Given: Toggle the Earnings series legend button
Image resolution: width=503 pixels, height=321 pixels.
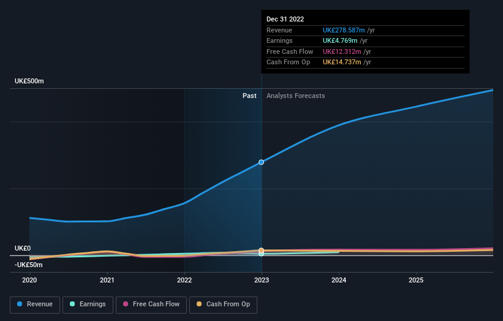Looking at the screenshot, I should (88, 304).
